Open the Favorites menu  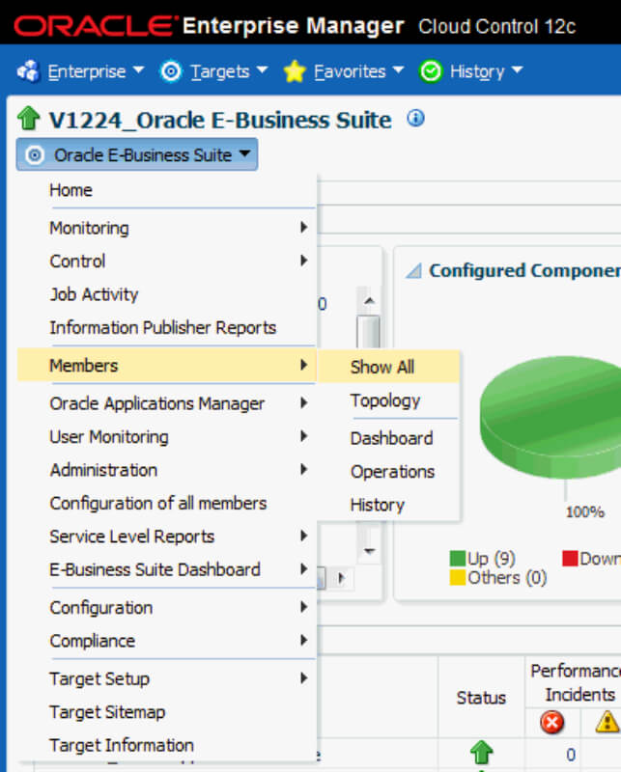[359, 71]
